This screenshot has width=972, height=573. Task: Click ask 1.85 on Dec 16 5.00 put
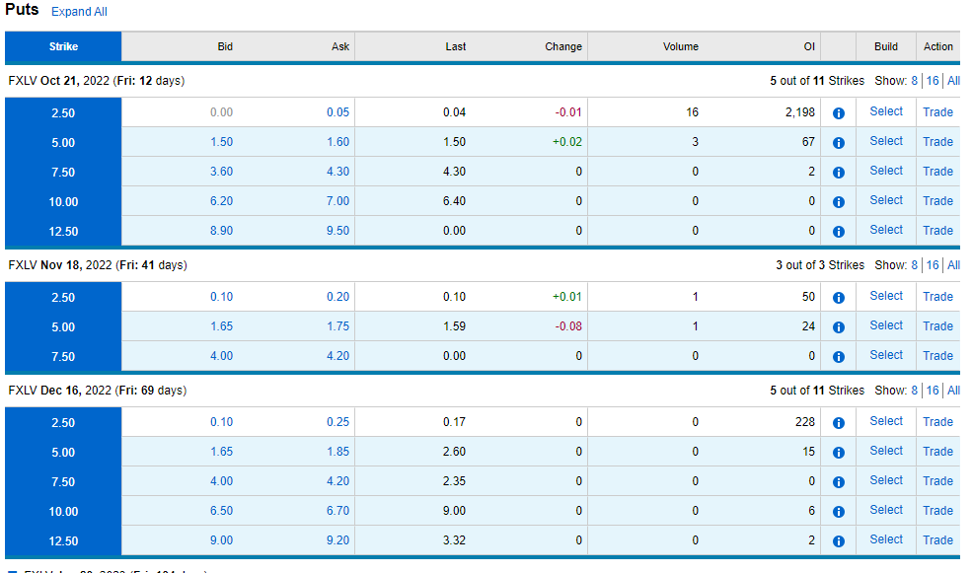(337, 452)
